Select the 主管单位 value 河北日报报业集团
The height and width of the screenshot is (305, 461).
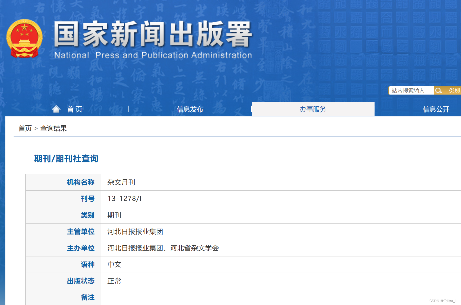point(135,232)
